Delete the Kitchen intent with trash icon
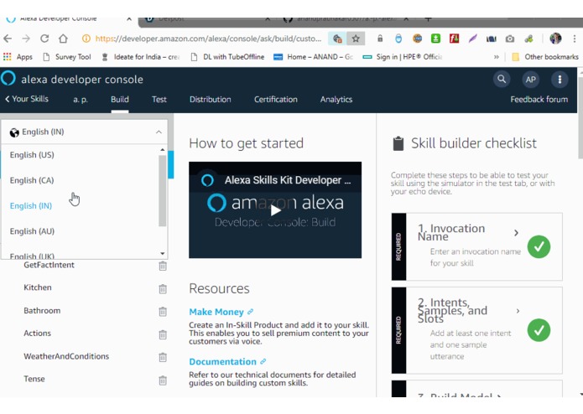This screenshot has width=583, height=414. (x=163, y=289)
